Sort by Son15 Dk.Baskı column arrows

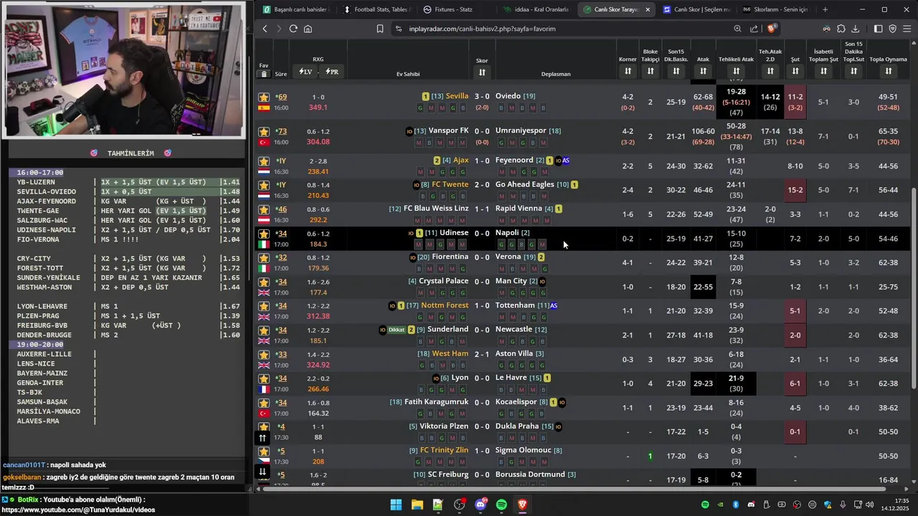676,71
